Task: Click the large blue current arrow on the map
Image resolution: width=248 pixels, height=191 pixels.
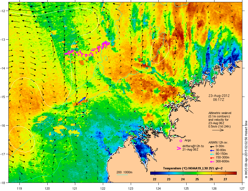Action: click(82, 100)
